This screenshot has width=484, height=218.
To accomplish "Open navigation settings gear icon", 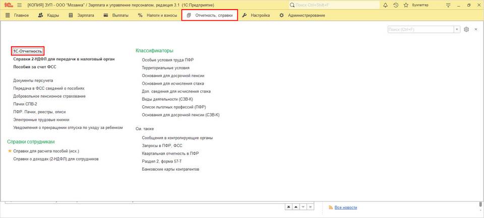I will click(x=466, y=29).
